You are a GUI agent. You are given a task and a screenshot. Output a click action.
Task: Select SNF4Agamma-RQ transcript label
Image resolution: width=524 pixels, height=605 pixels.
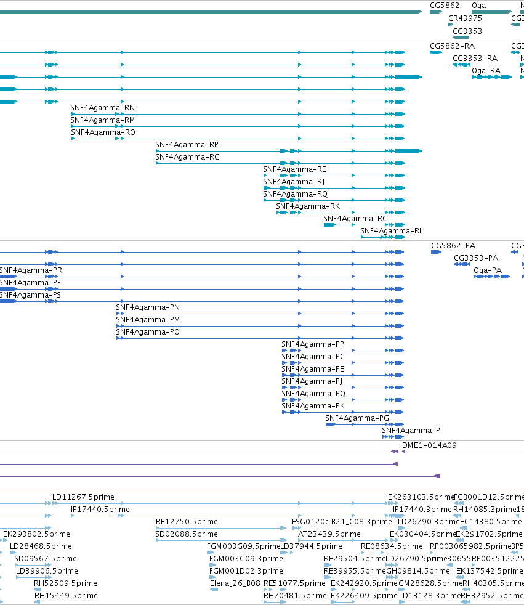click(296, 194)
